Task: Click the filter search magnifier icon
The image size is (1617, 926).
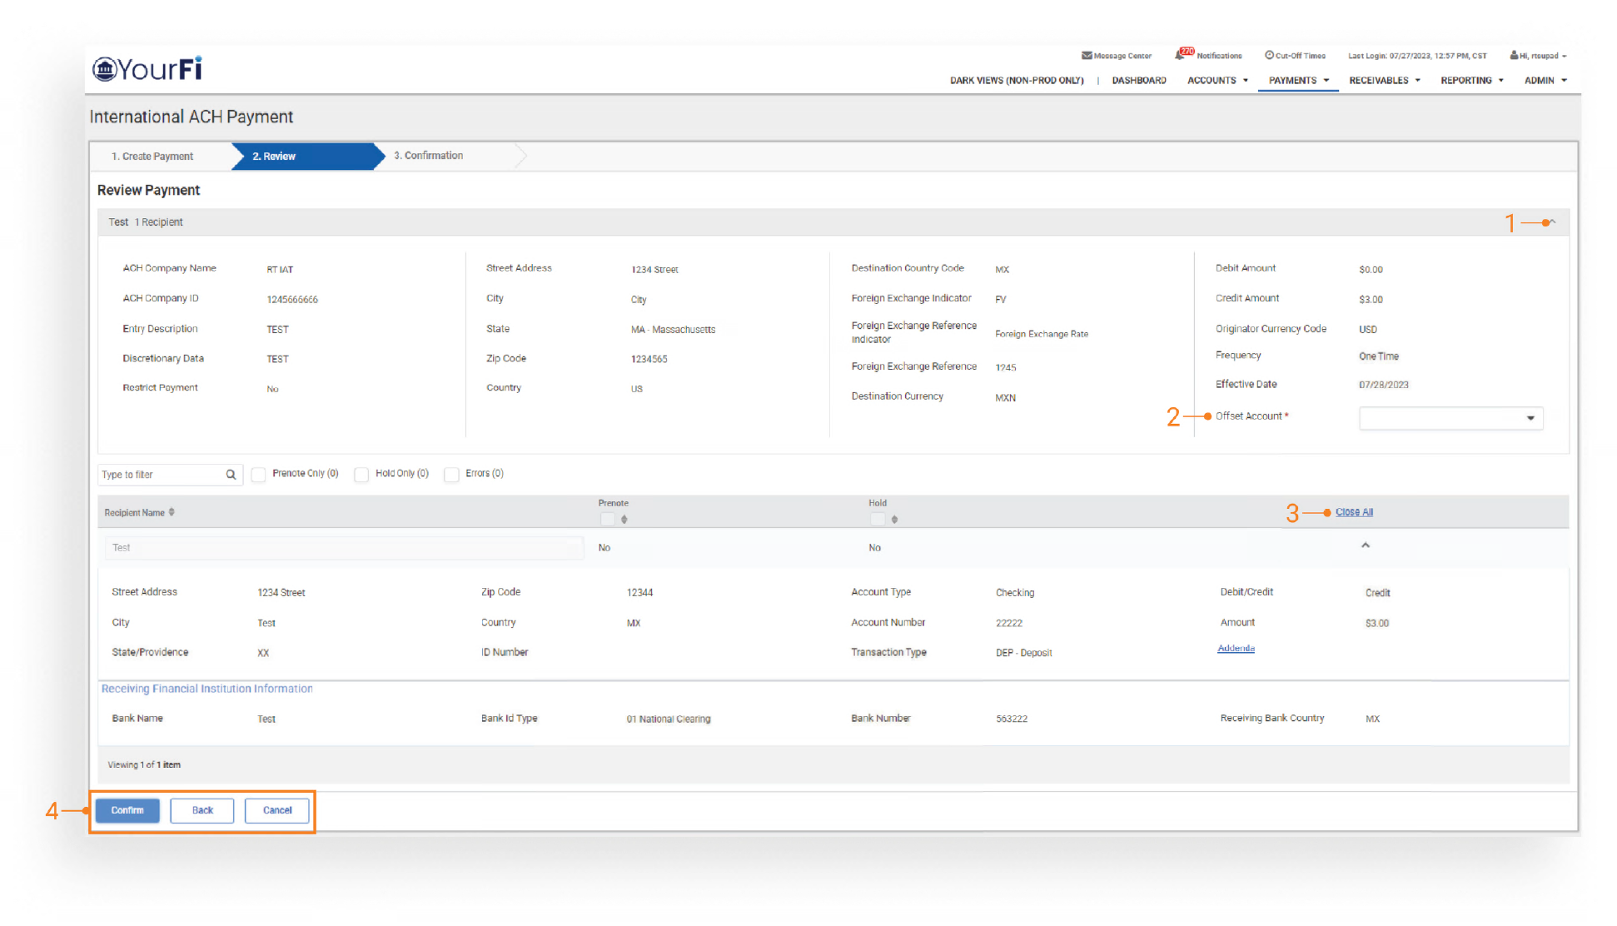Action: [x=231, y=475]
